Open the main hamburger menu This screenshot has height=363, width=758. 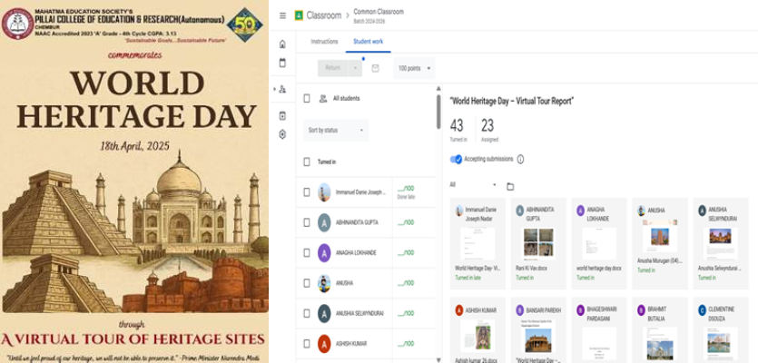(x=282, y=15)
